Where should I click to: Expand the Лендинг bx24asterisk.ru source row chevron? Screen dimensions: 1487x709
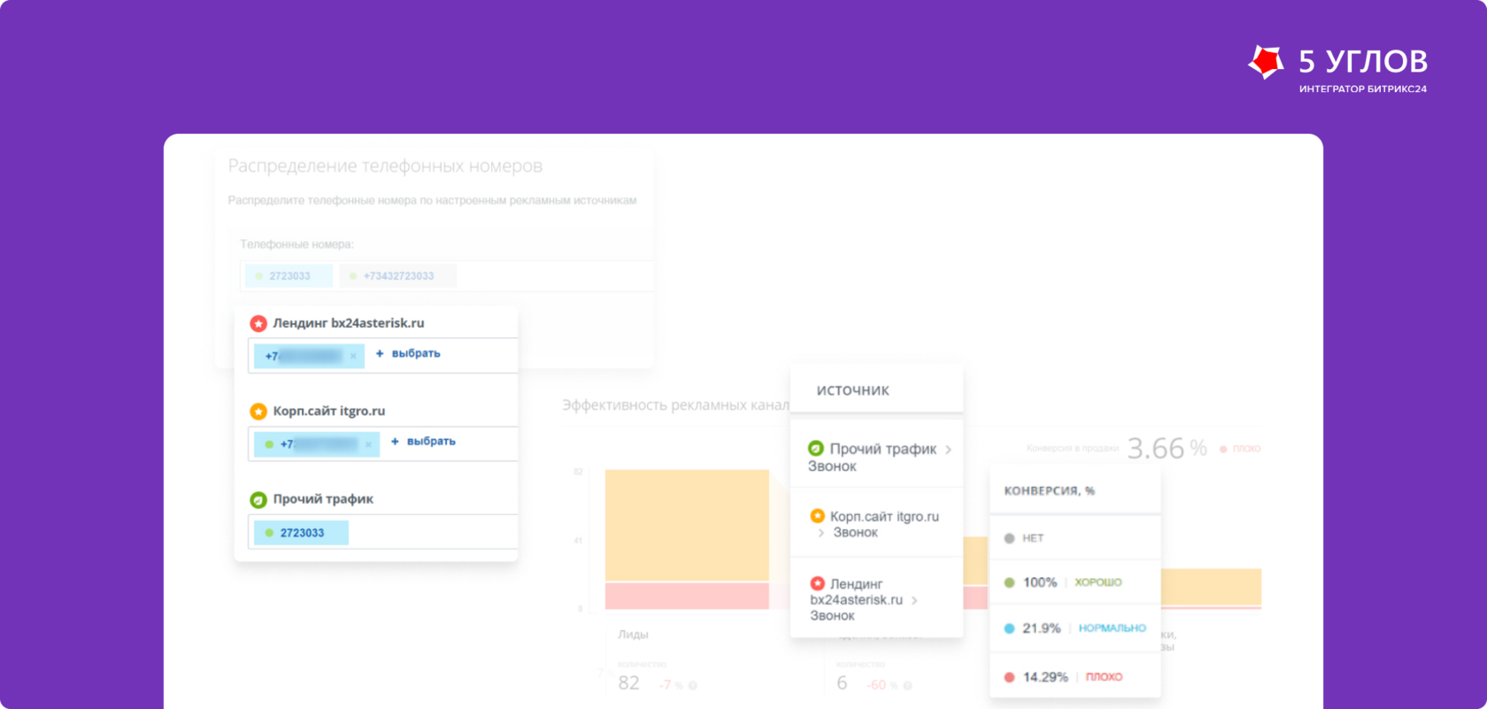[x=914, y=600]
